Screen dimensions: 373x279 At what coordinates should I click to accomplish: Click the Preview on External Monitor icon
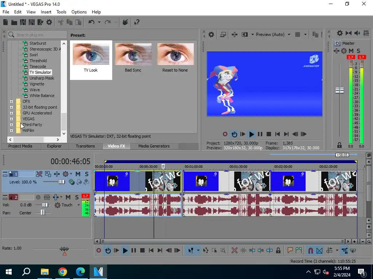223,35
